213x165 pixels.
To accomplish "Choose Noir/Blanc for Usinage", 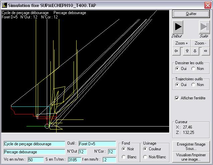I will pyautogui.click(x=145, y=157).
